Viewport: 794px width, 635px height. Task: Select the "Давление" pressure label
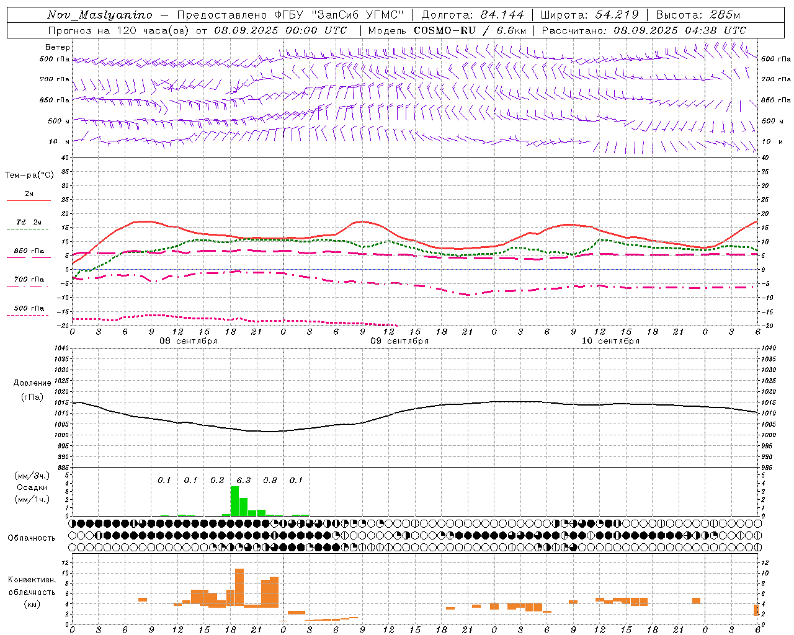(x=32, y=383)
